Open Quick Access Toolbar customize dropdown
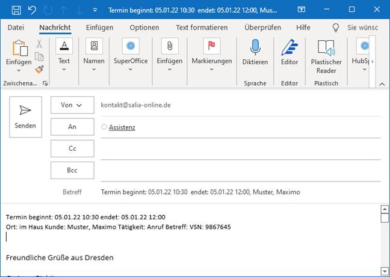Viewport: 390px width, 277px height. (x=94, y=10)
